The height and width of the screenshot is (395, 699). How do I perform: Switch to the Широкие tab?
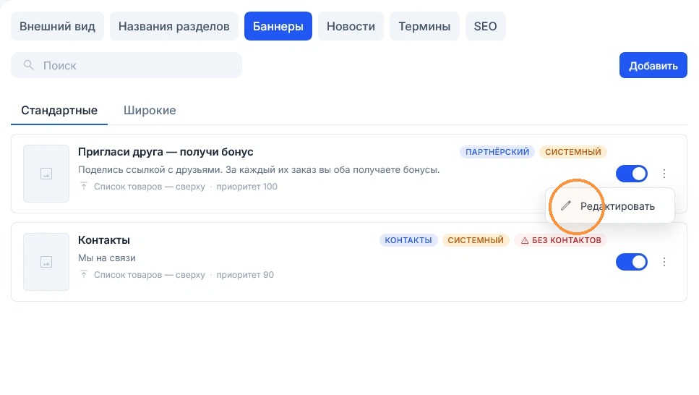(150, 110)
